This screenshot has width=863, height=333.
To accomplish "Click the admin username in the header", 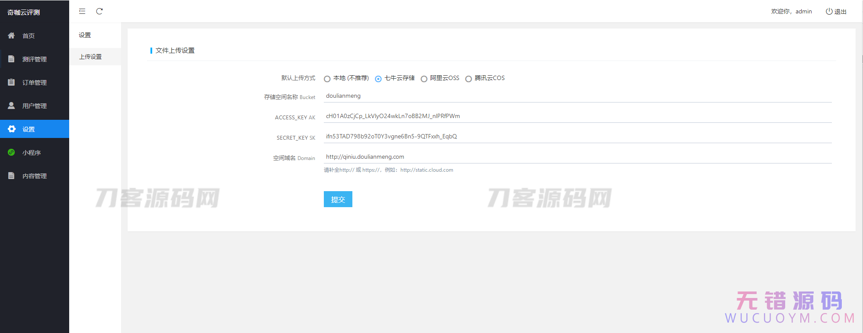I will (x=804, y=12).
